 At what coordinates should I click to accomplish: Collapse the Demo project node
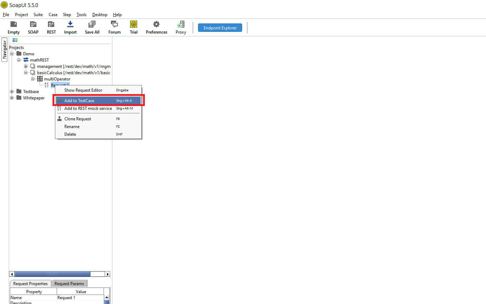pos(12,54)
